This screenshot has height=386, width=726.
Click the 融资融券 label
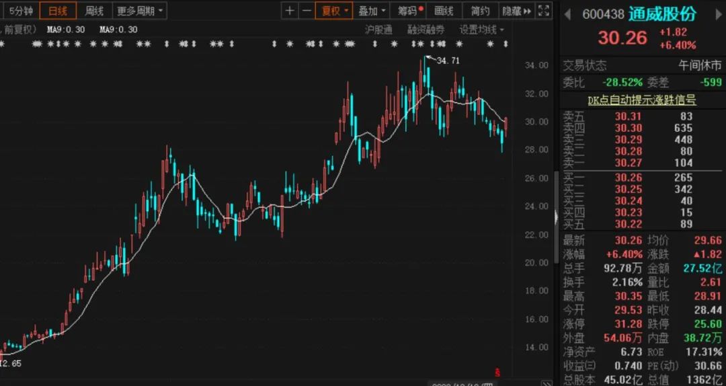tap(426, 30)
